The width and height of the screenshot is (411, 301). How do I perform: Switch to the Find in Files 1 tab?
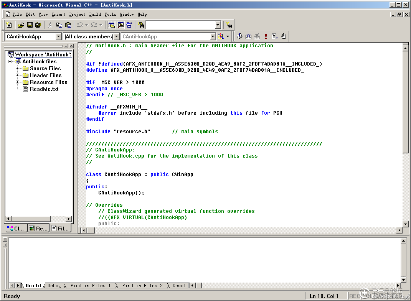point(90,286)
